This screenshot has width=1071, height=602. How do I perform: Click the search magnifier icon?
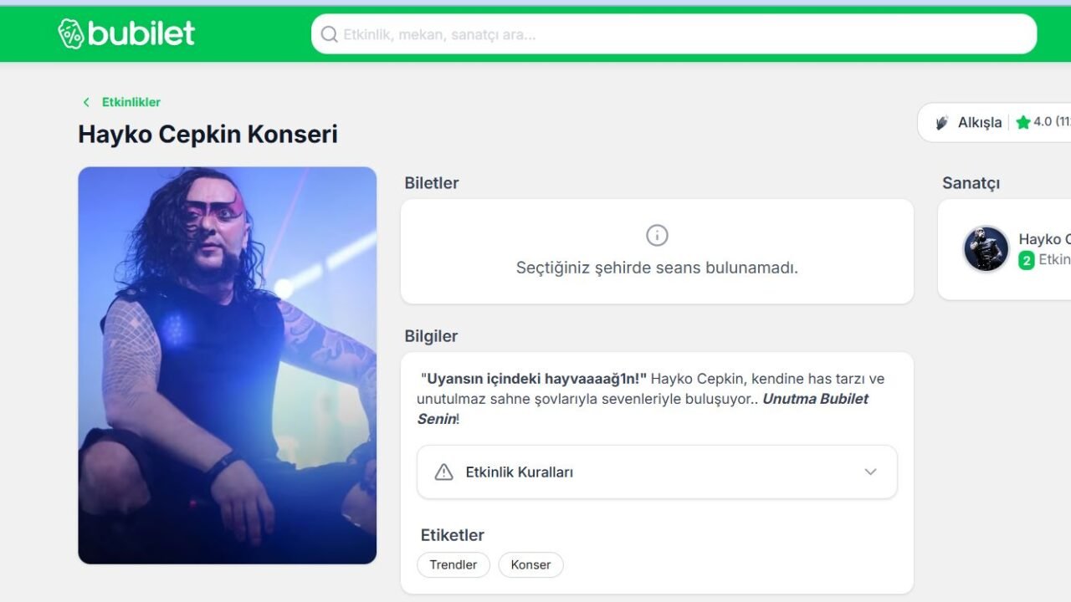[330, 34]
